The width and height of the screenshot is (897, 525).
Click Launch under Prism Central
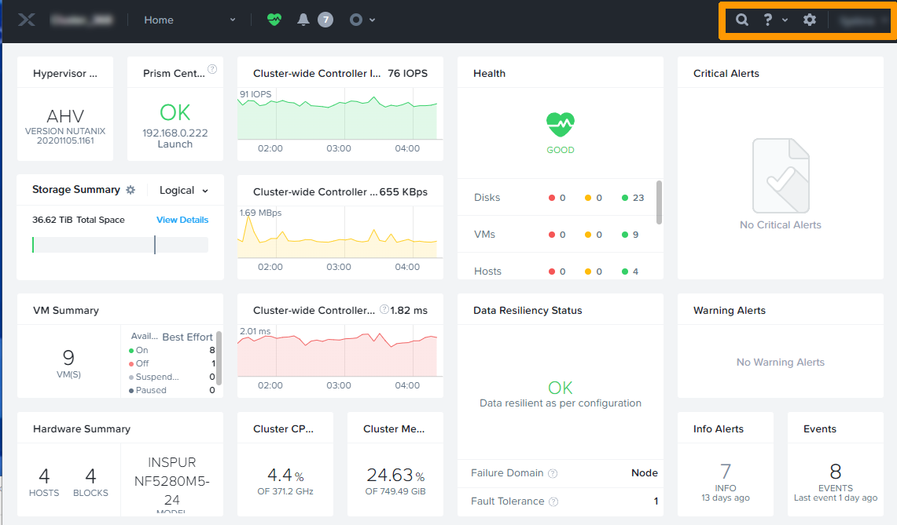175,144
